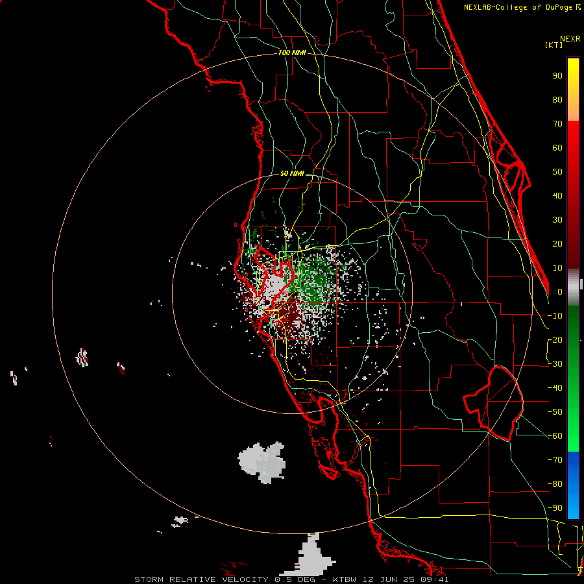This screenshot has width=584, height=584.
Task: Click "0.5 DEG" in the bottom caption
Action: tap(295, 579)
